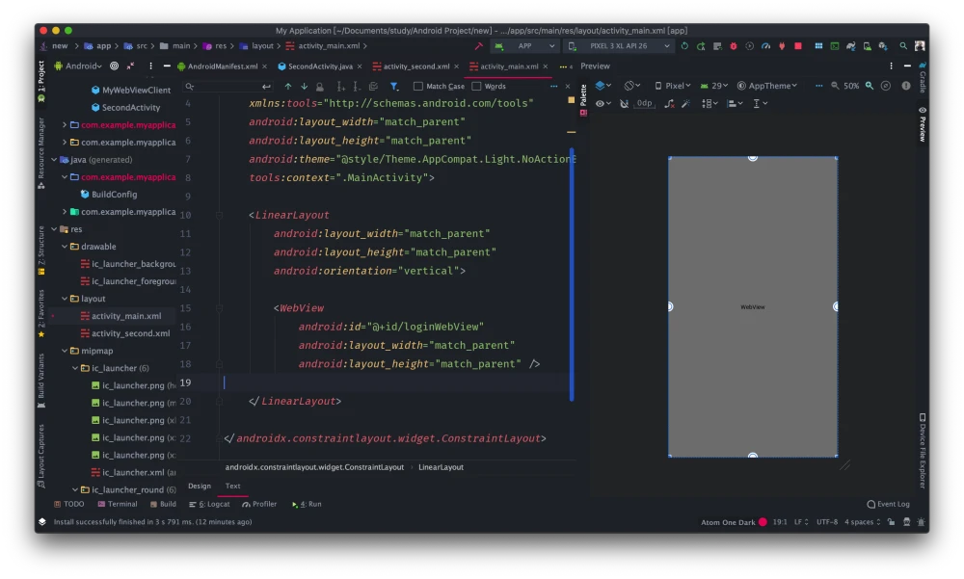Select the Text tab

232,487
